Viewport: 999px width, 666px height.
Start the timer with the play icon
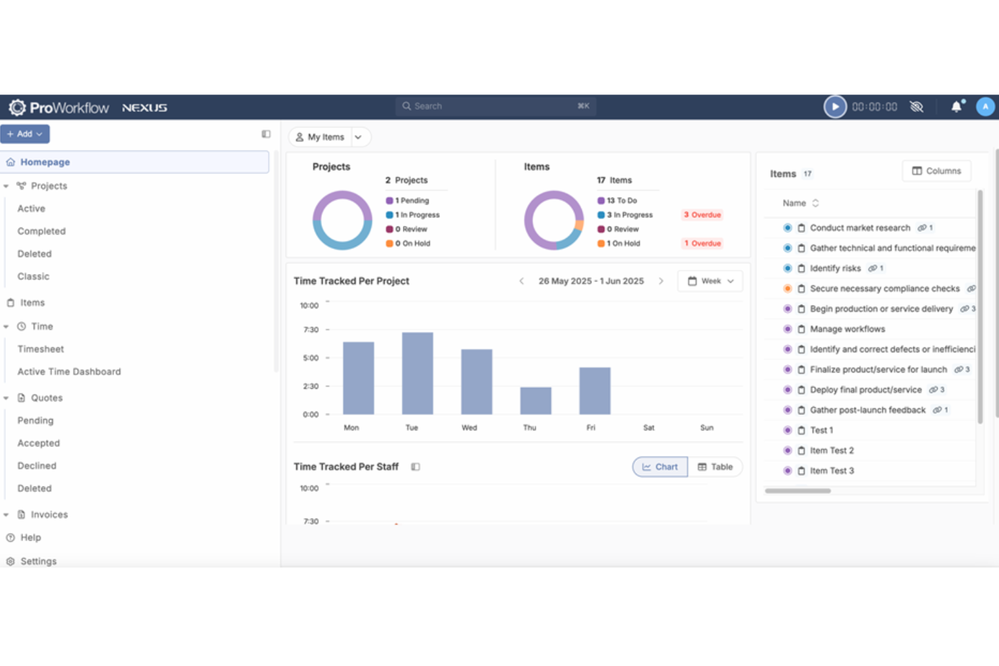tap(835, 107)
